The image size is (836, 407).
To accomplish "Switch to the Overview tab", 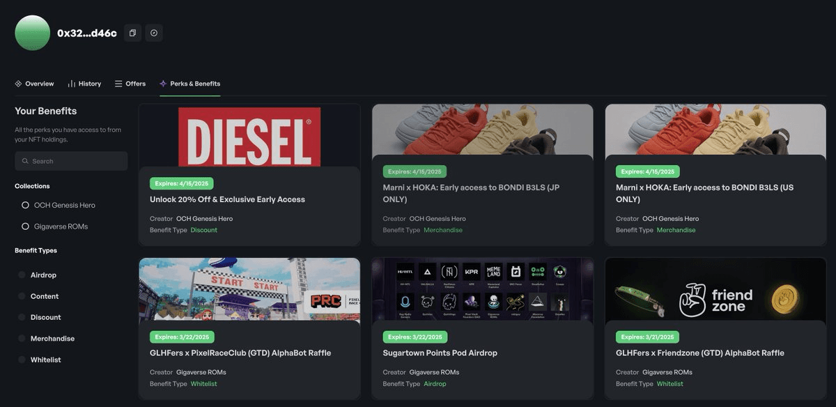I will pyautogui.click(x=34, y=84).
